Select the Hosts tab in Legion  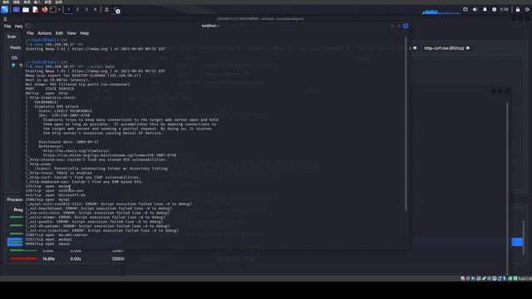pos(15,48)
